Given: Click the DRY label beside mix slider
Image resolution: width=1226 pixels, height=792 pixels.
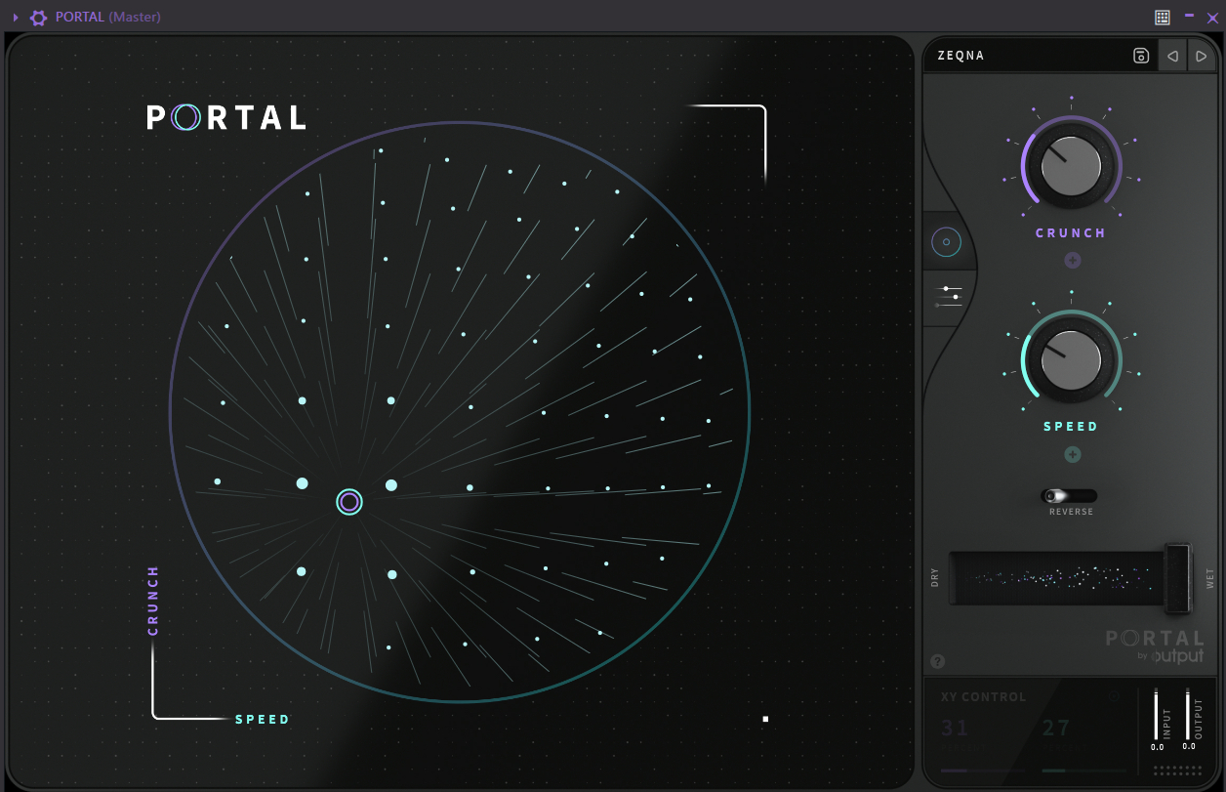Looking at the screenshot, I should click(935, 577).
